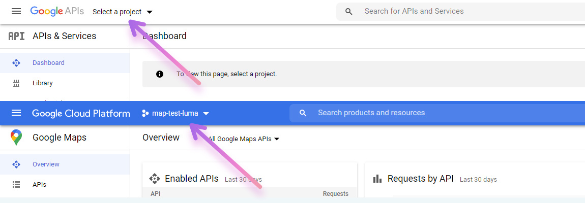Click the Google APIs logo

pyautogui.click(x=57, y=11)
